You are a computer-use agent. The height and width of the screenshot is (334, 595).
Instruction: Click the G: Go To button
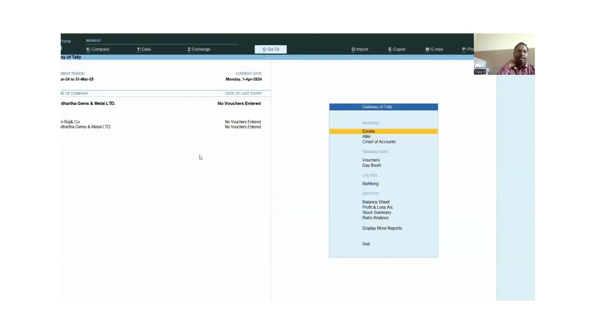(x=271, y=49)
